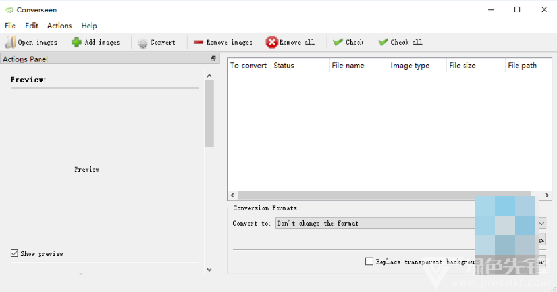Click the file list horizontal scrollbar thumb
The width and height of the screenshot is (557, 292).
[384, 195]
